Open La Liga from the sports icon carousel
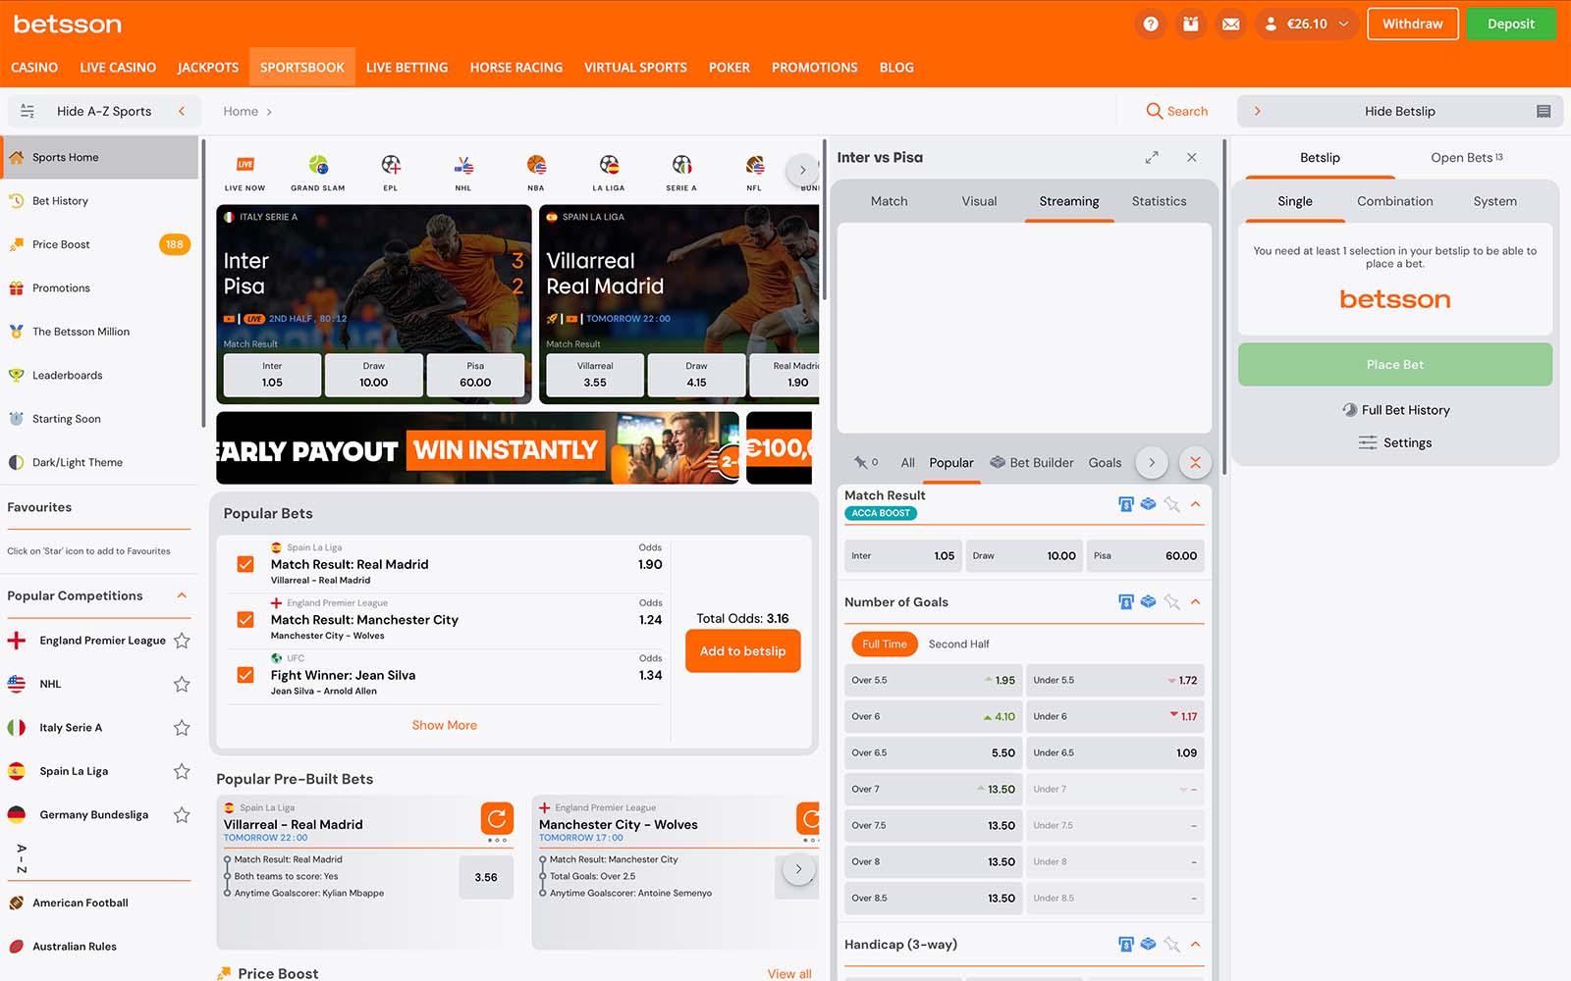 click(x=609, y=173)
